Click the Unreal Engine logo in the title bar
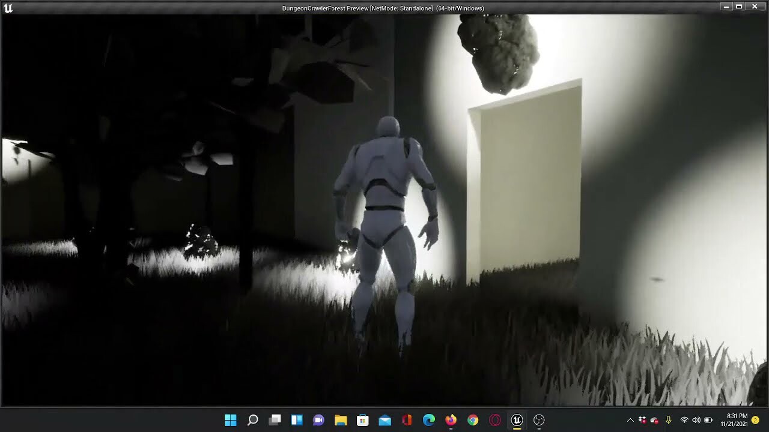 [8, 8]
